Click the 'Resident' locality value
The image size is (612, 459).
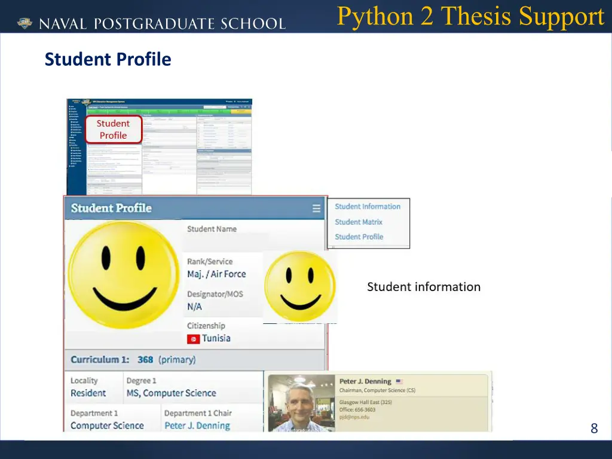(x=88, y=393)
